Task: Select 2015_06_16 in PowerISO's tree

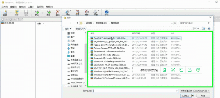Action: (x=8, y=23)
